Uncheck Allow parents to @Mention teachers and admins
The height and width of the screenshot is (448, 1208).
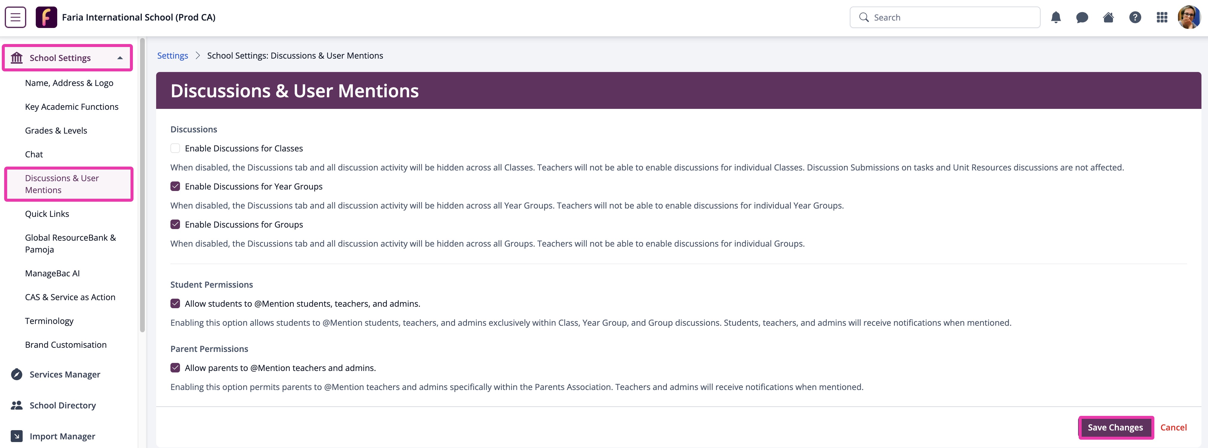click(x=175, y=368)
